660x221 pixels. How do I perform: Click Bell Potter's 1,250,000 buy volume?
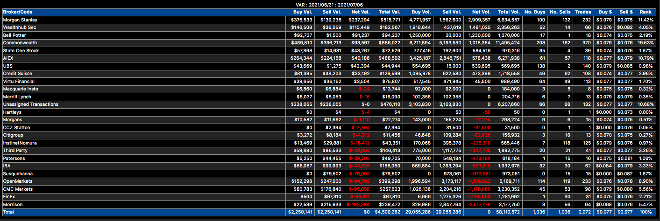click(x=419, y=35)
